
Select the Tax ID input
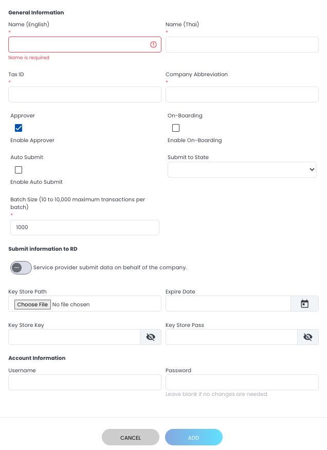tap(85, 95)
